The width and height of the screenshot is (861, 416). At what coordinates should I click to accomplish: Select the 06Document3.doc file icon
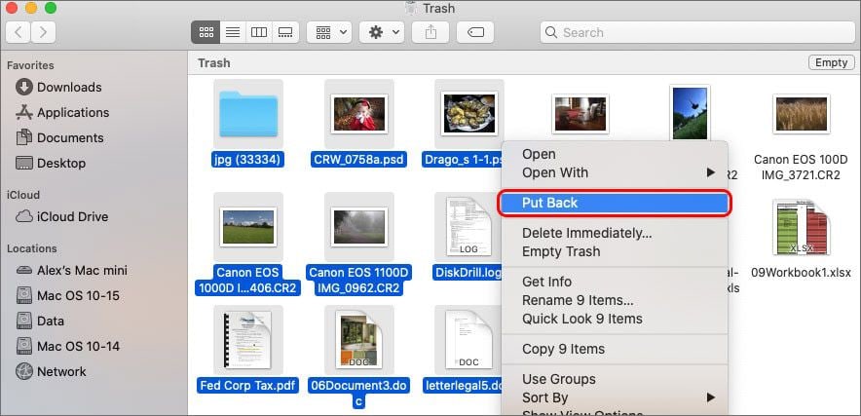click(x=359, y=340)
